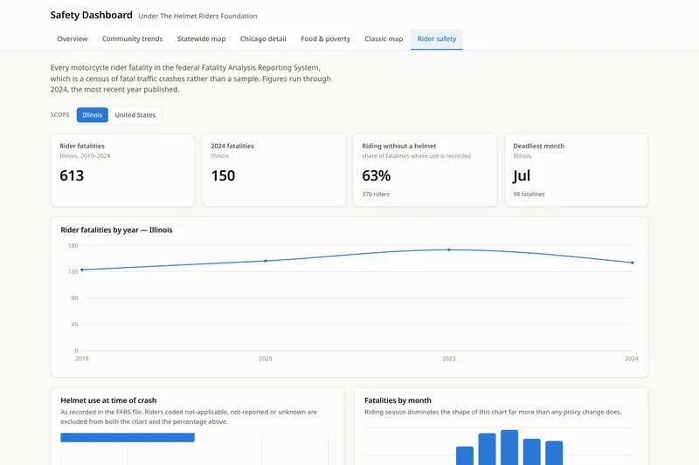
Task: Switch to Community trends tab
Action: click(133, 38)
